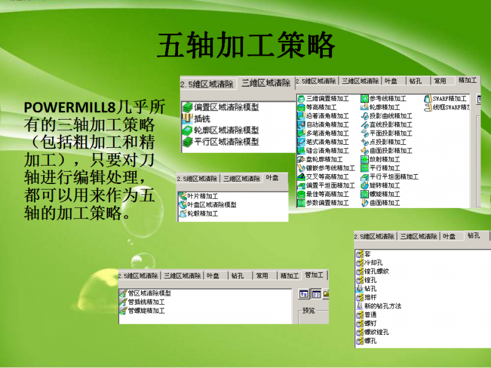Toggle large icon view in the pipe machining dialog
The width and height of the screenshot is (491, 368).
(303, 294)
